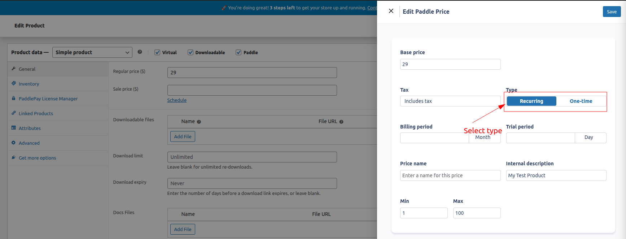Click the Max quantity field
The width and height of the screenshot is (626, 239).
477,213
